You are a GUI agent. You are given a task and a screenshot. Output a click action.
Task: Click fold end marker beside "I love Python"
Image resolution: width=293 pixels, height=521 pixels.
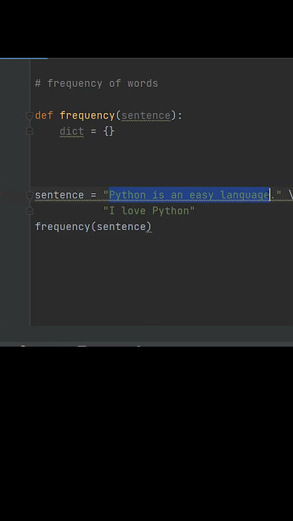[30, 211]
